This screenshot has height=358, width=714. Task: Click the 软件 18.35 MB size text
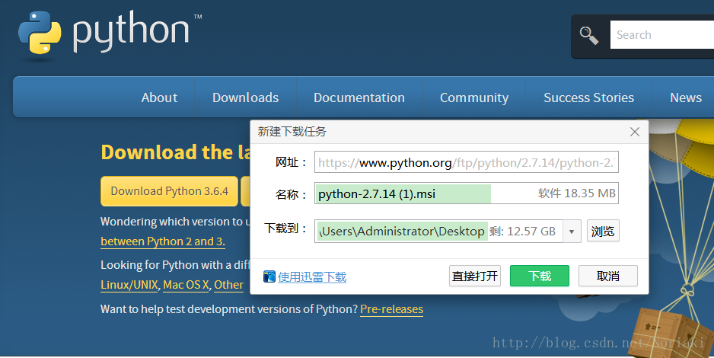point(576,193)
